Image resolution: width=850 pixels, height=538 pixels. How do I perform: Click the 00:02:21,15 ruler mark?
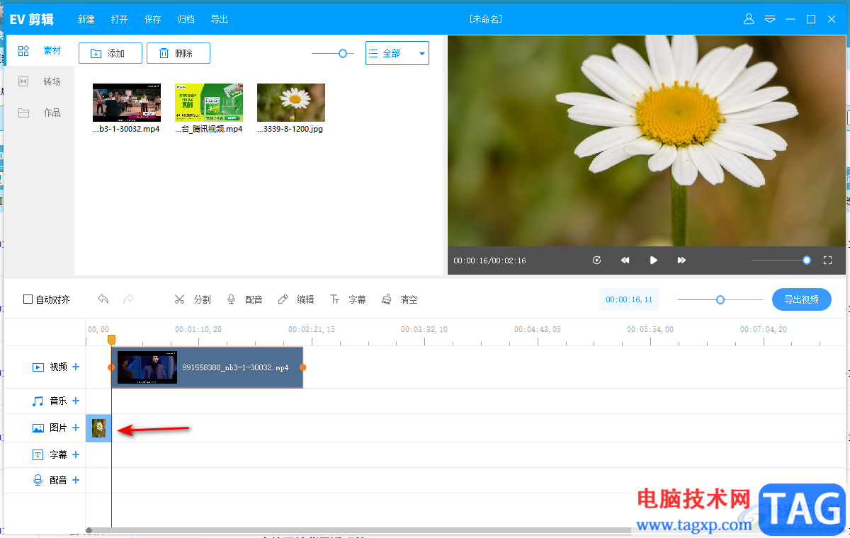point(312,329)
